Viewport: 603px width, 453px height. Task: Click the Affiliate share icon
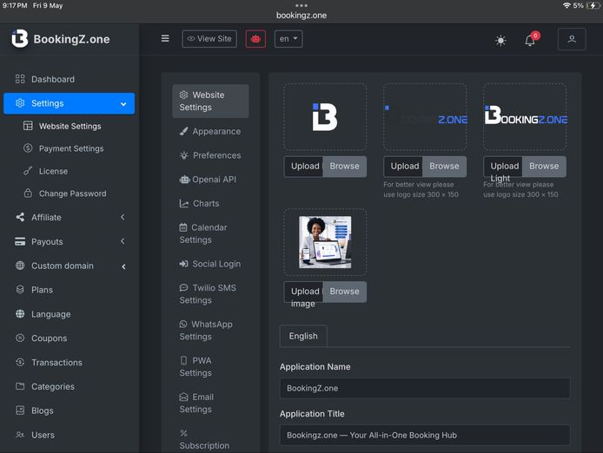20,217
